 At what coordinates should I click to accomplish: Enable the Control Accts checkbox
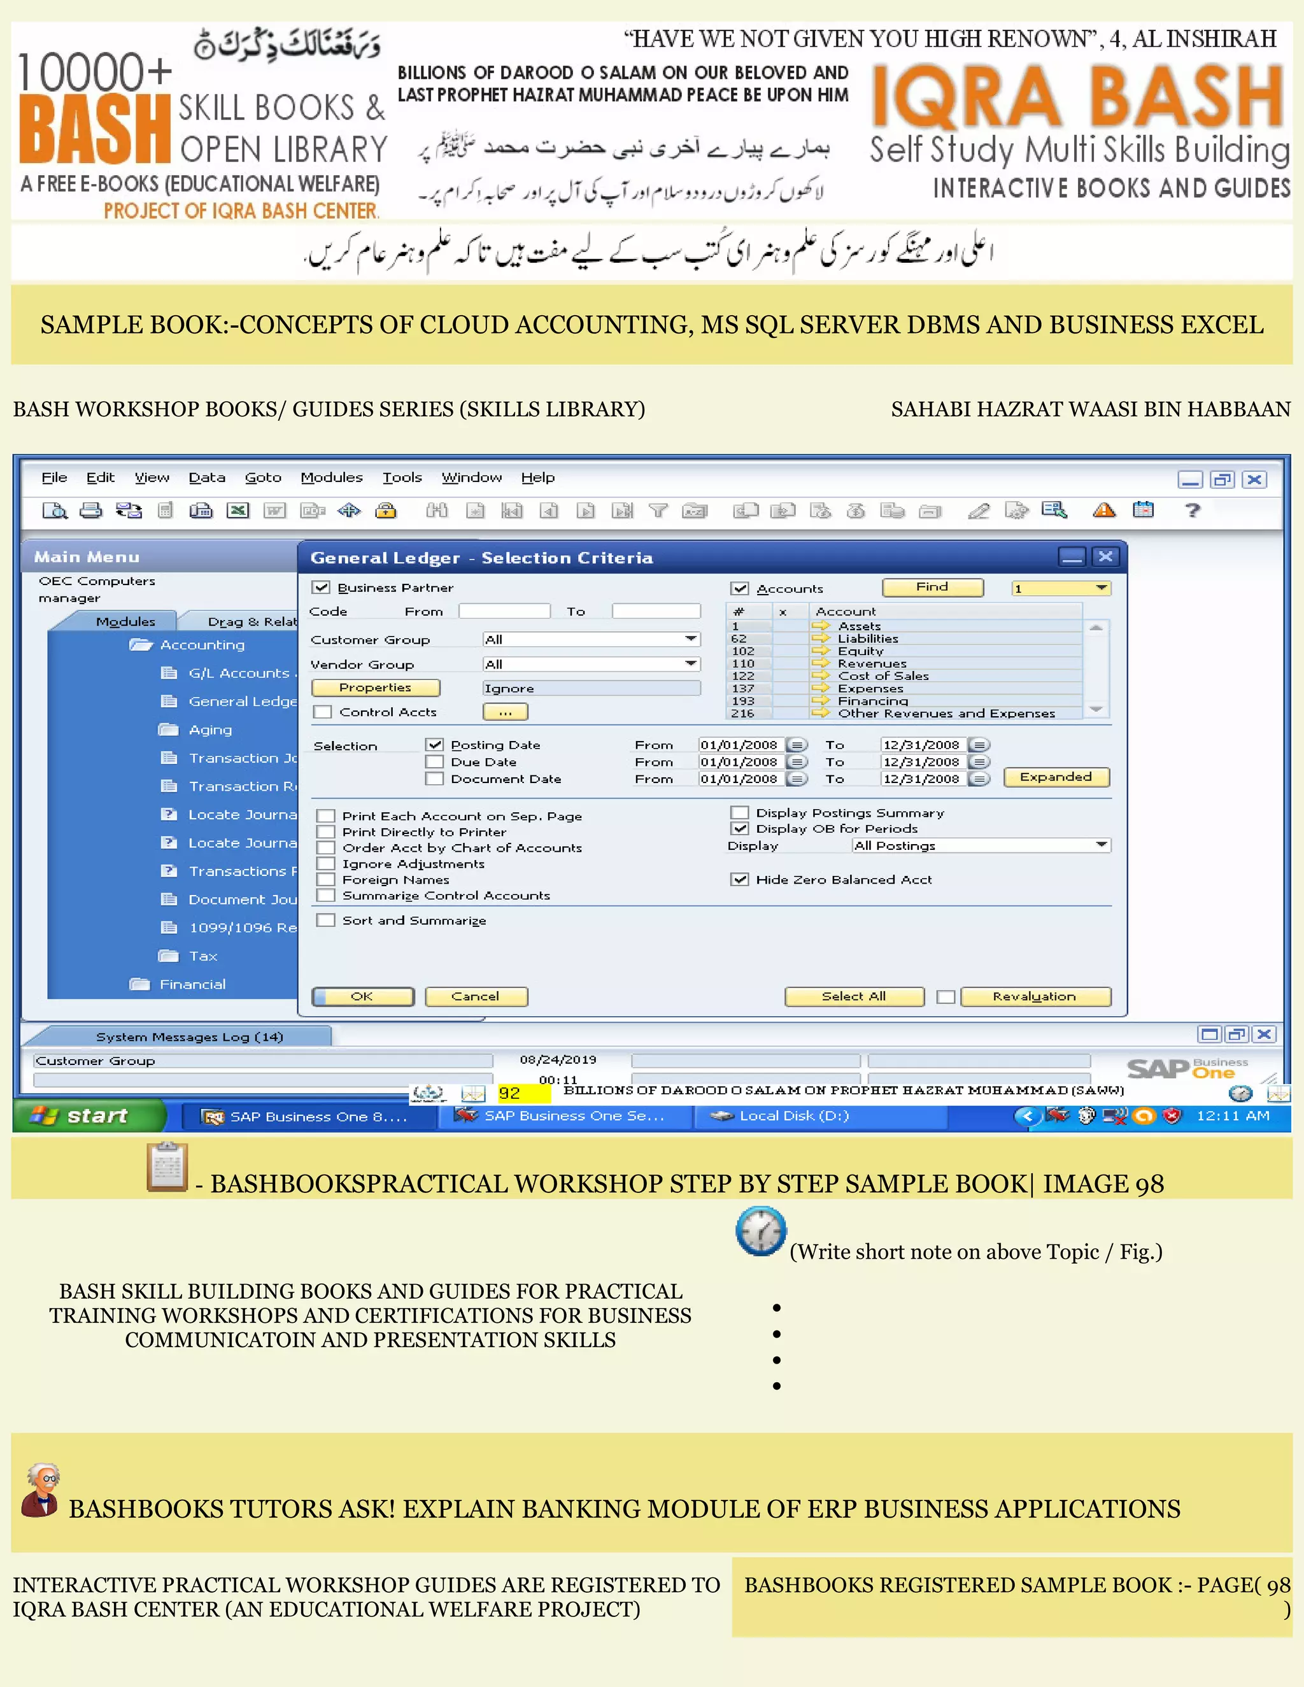point(322,712)
